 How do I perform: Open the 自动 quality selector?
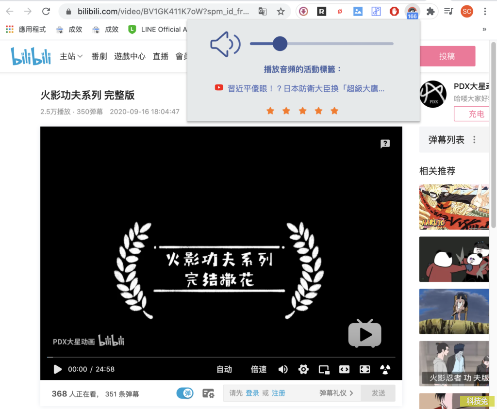click(224, 369)
